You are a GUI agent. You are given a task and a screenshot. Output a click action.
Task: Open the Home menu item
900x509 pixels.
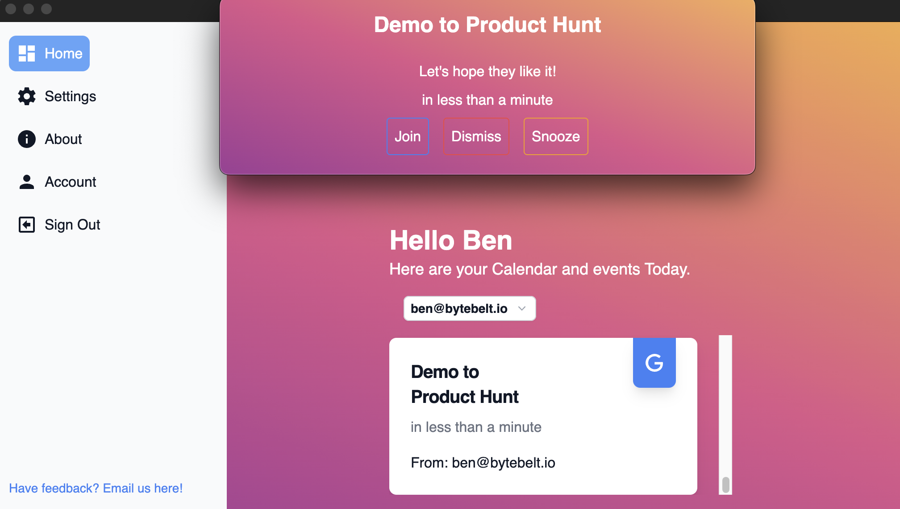[x=49, y=53]
